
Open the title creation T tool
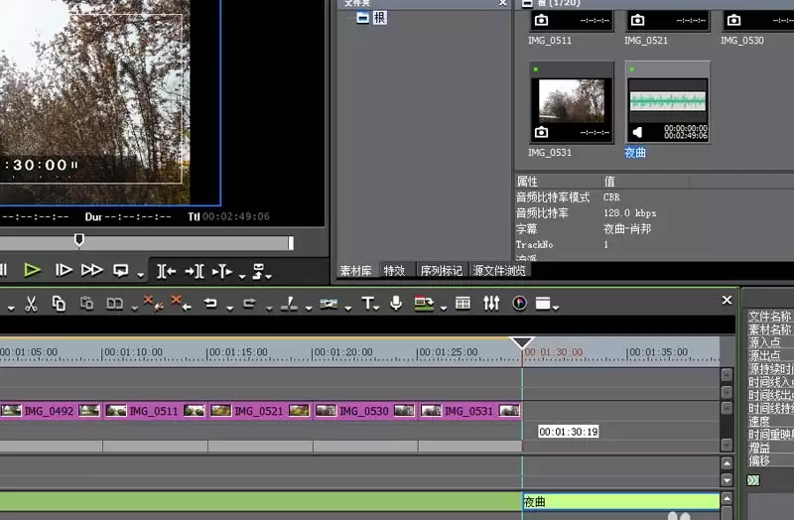pyautogui.click(x=367, y=304)
